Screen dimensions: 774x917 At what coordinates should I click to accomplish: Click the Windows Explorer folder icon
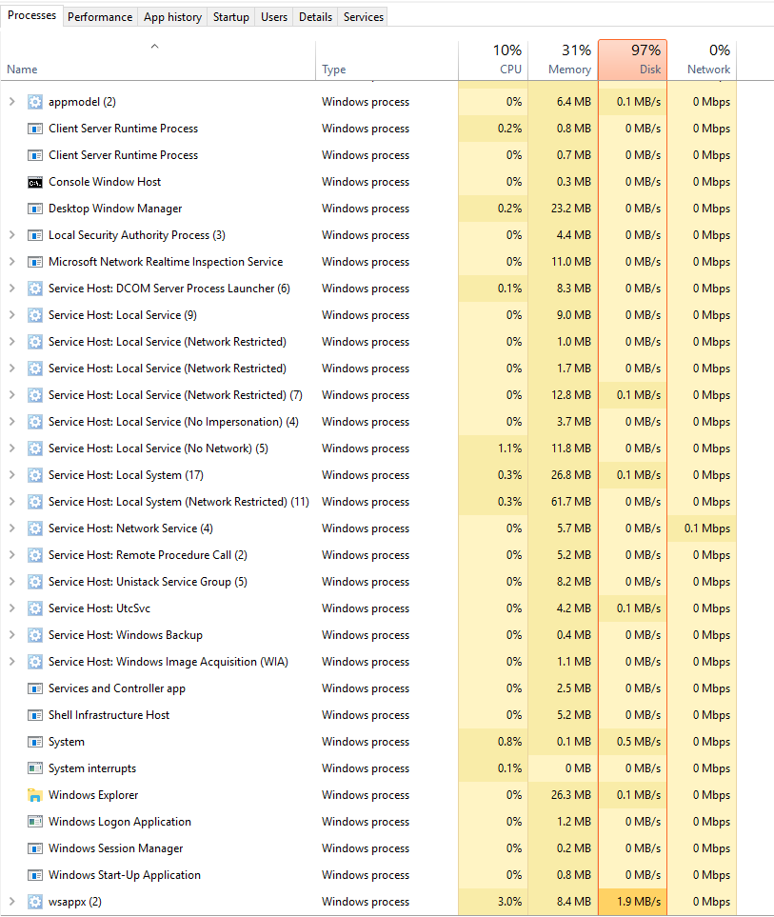tap(35, 795)
